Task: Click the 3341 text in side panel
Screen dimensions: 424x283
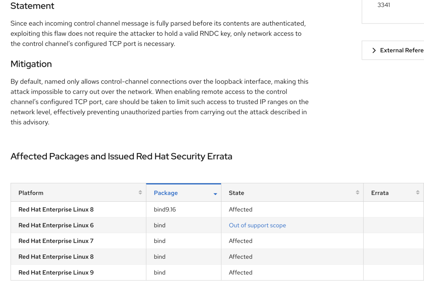Action: point(384,5)
